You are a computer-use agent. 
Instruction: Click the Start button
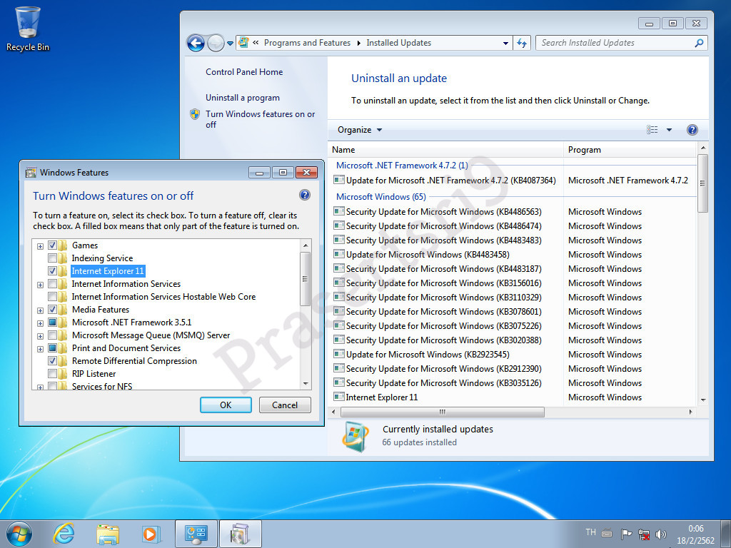19,534
